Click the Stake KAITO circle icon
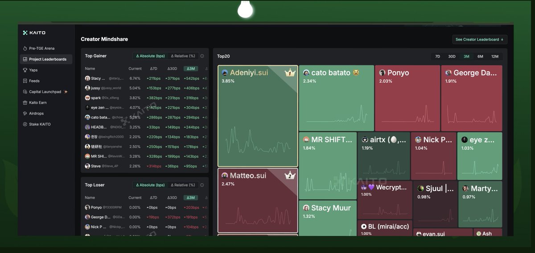Screen dimensions: 535x253 [25, 124]
